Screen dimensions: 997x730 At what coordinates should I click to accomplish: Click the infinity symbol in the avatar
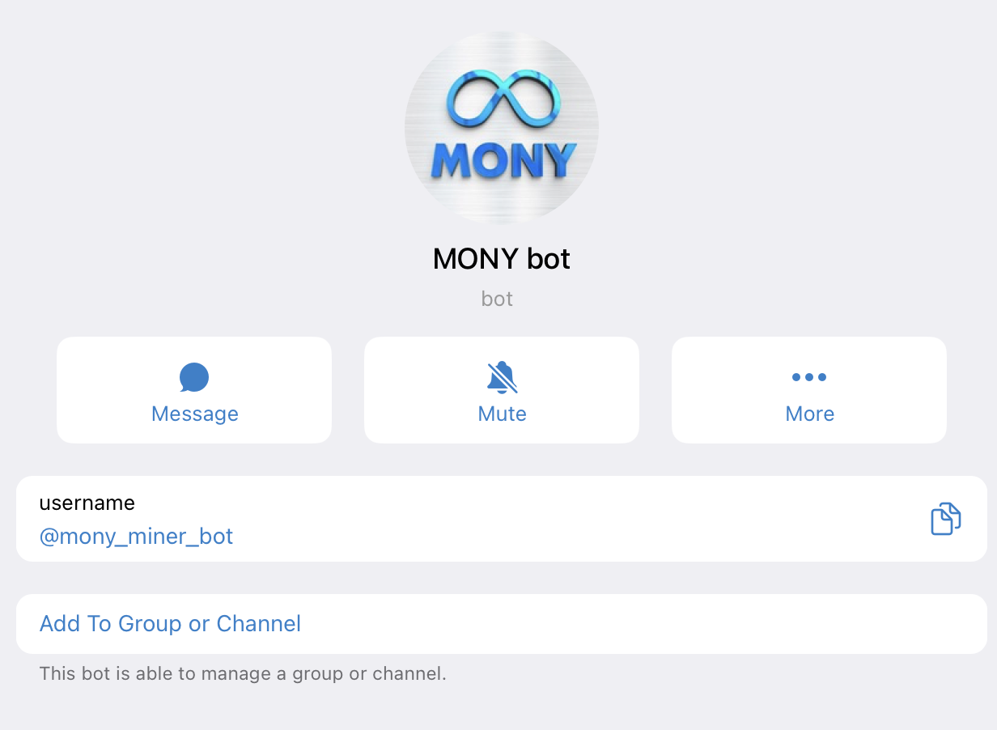pos(502,98)
